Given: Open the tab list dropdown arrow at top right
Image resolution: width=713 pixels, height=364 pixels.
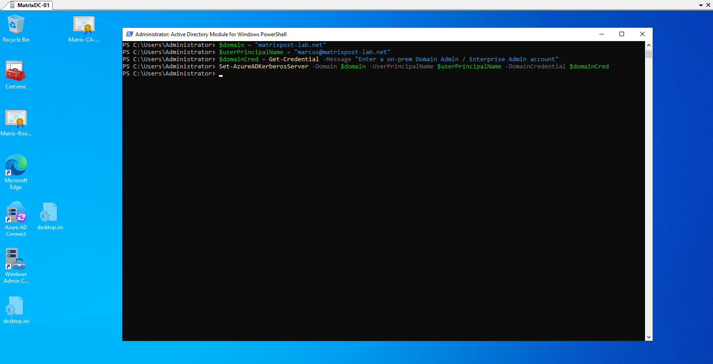Looking at the screenshot, I should point(701,5).
